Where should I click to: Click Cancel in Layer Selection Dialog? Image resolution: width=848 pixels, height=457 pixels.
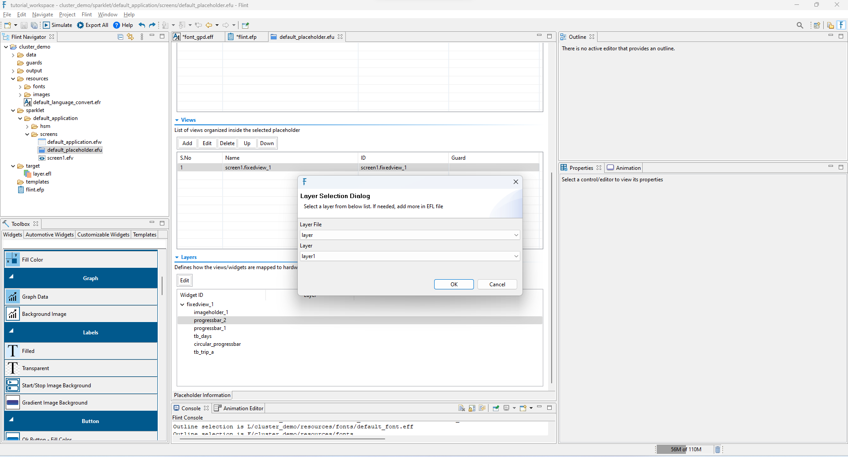[x=497, y=285]
